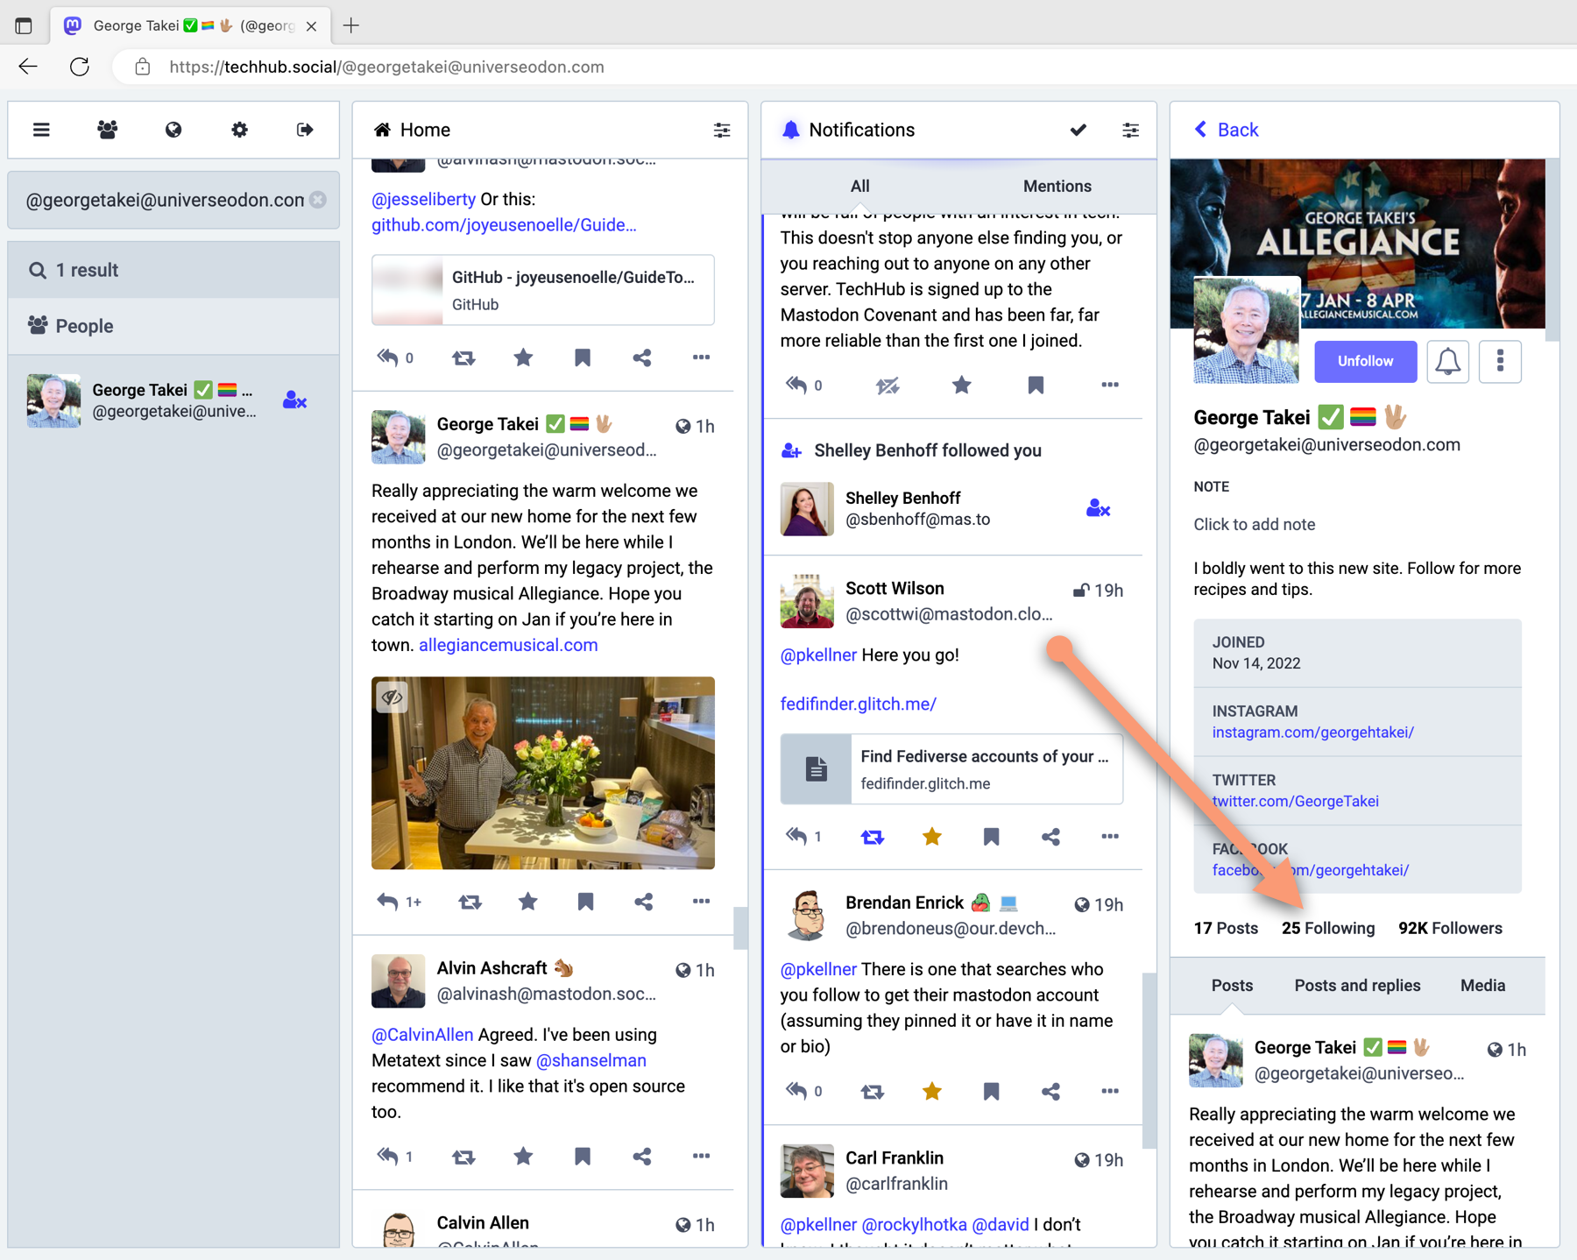Open more menu on Alvin Ashcraft's post
The image size is (1577, 1260).
pyautogui.click(x=701, y=1157)
